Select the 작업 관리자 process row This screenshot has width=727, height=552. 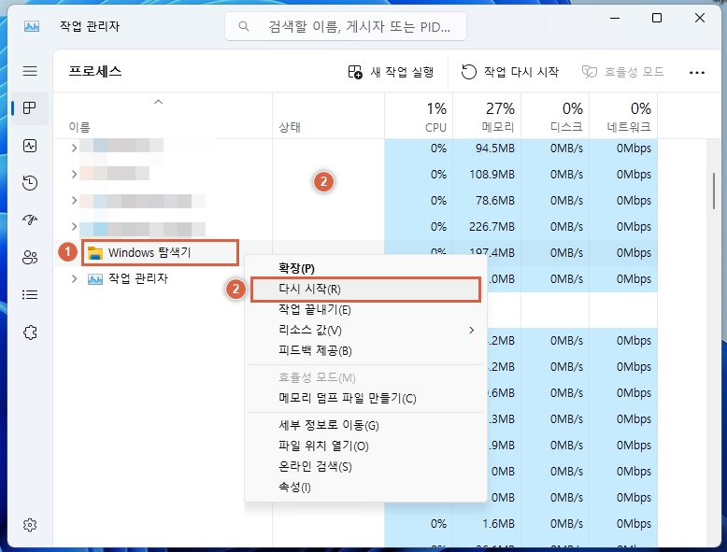point(163,278)
